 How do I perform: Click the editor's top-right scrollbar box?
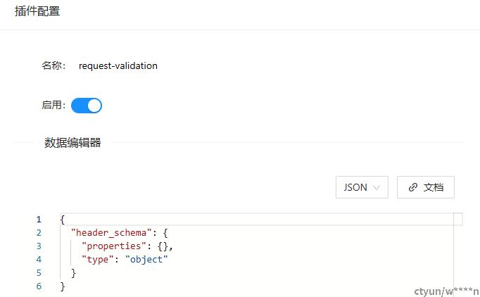tap(457, 219)
